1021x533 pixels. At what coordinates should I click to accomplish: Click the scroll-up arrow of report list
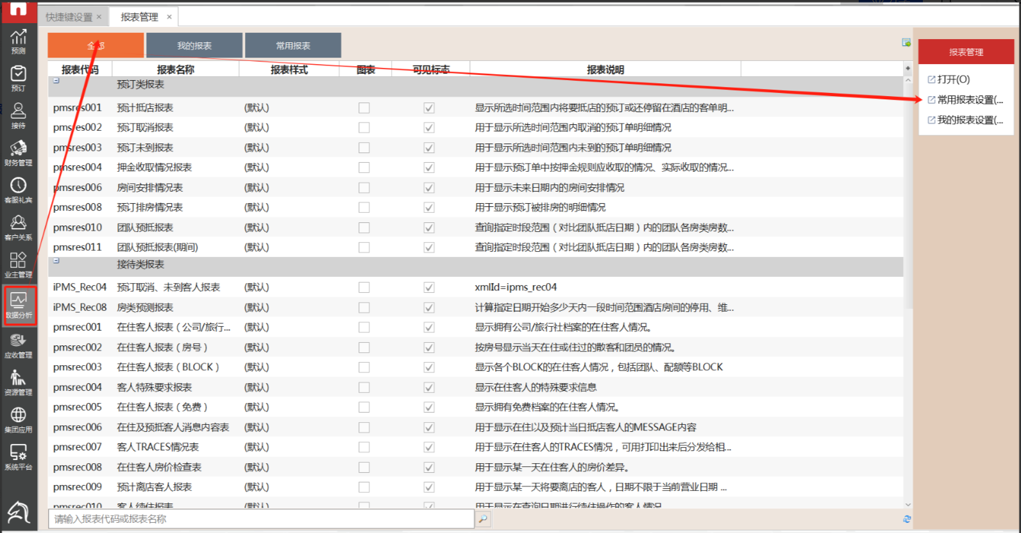(907, 80)
